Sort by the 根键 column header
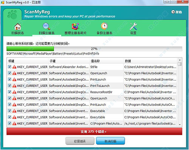The height and width of the screenshot is (150, 189). click(x=28, y=61)
